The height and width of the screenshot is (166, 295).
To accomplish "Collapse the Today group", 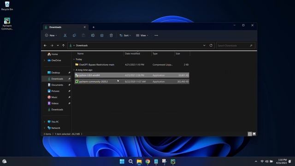I will (x=74, y=59).
